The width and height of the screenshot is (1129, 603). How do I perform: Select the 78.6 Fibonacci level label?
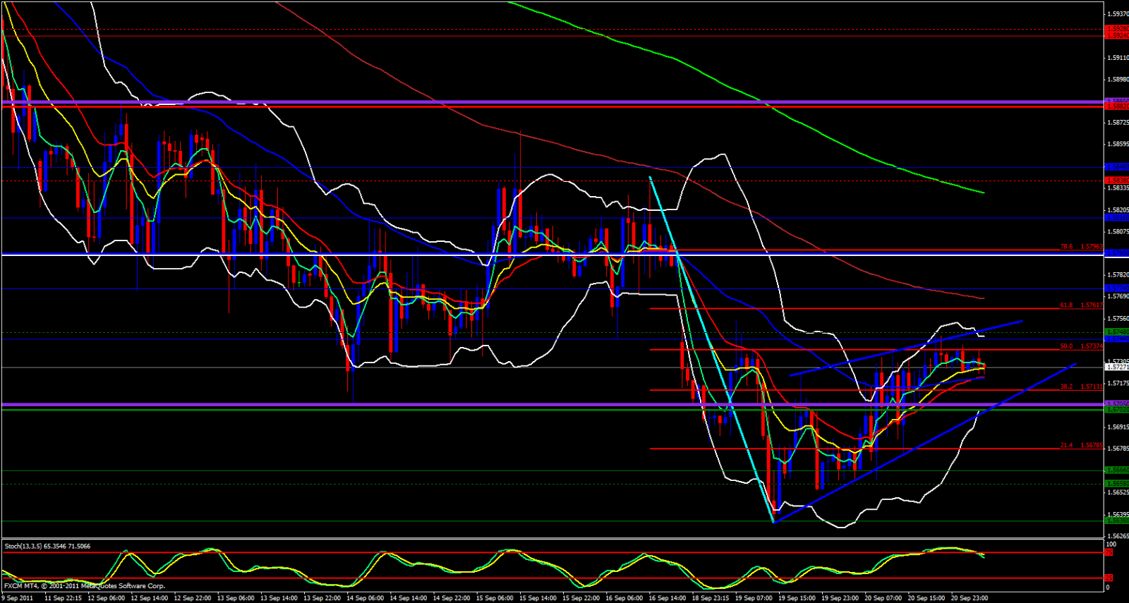pyautogui.click(x=1081, y=247)
